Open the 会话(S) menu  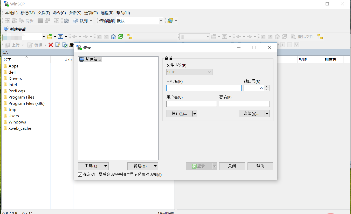(x=75, y=13)
